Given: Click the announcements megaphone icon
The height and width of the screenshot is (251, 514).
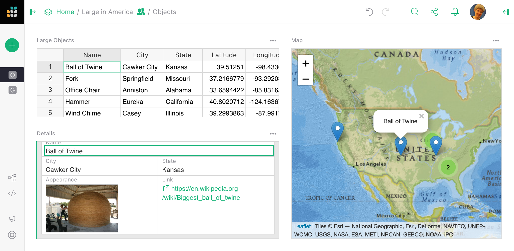Looking at the screenshot, I should (x=12, y=219).
